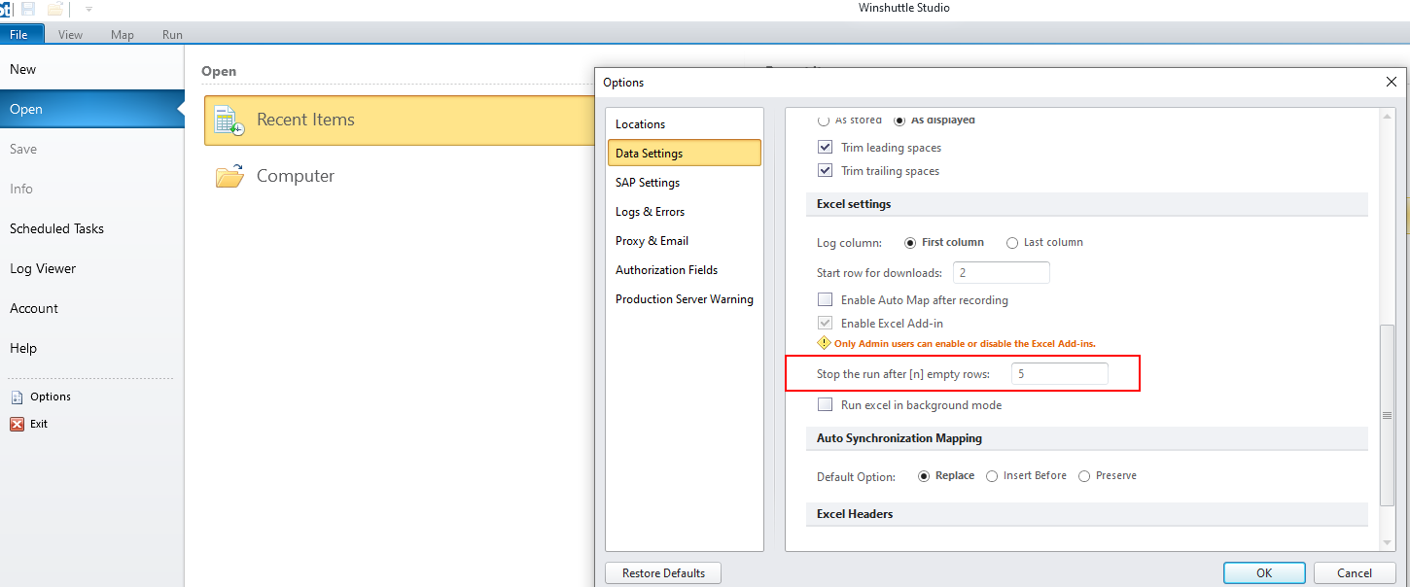Click the Start row for downloads field
Viewport: 1410px width, 587px height.
[1002, 273]
